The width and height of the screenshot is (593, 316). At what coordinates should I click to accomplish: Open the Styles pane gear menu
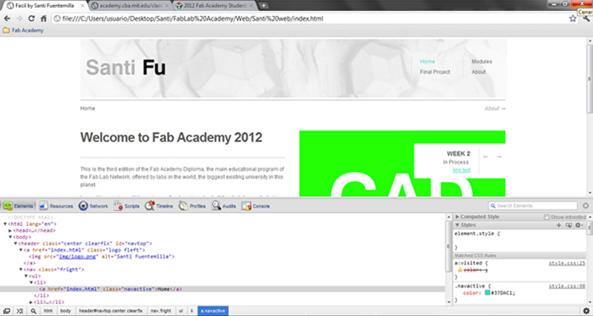click(x=580, y=225)
